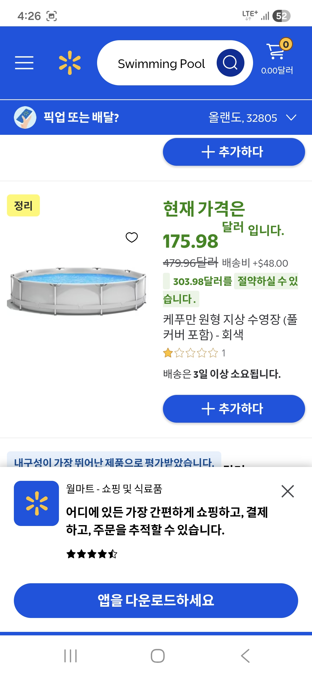The image size is (312, 677).
Task: Open the Kepuman round pool title link
Action: [x=230, y=327]
